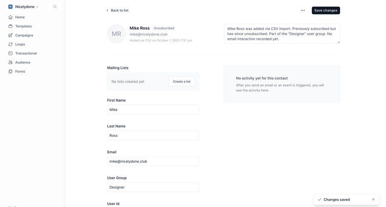The image size is (386, 207).
Task: Click the First Name field containing Mike
Action: point(153,109)
